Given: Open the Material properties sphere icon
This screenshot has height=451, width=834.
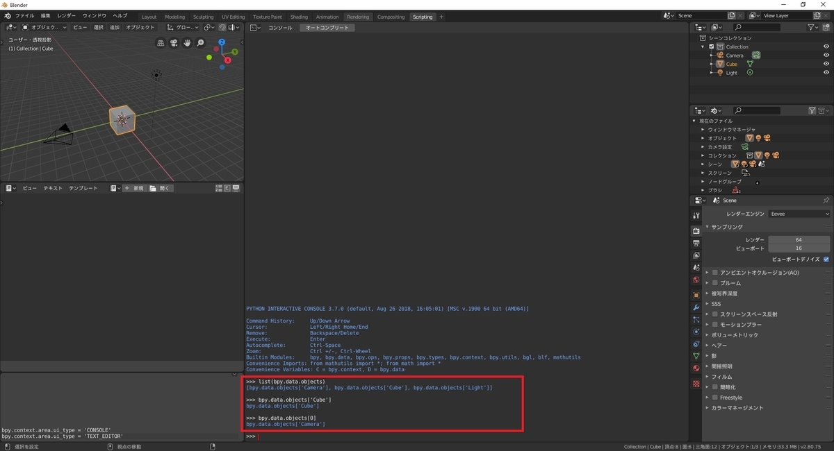Looking at the screenshot, I should (696, 368).
